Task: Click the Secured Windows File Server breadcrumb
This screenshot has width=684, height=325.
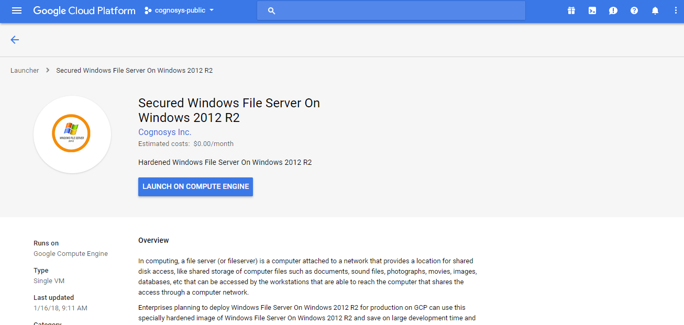Action: coord(134,71)
